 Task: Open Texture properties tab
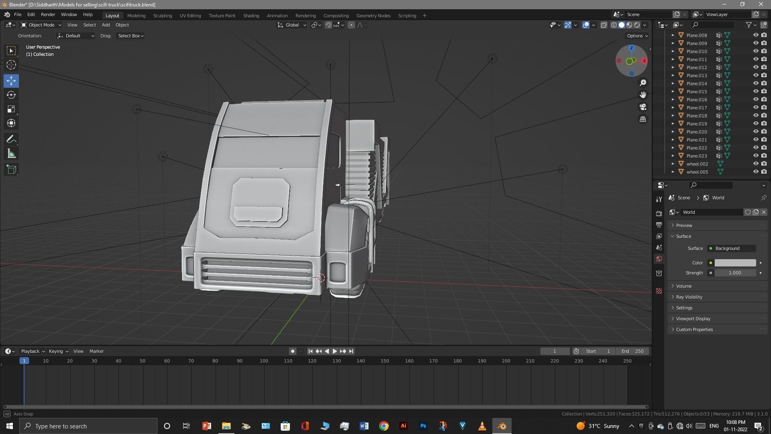659,291
